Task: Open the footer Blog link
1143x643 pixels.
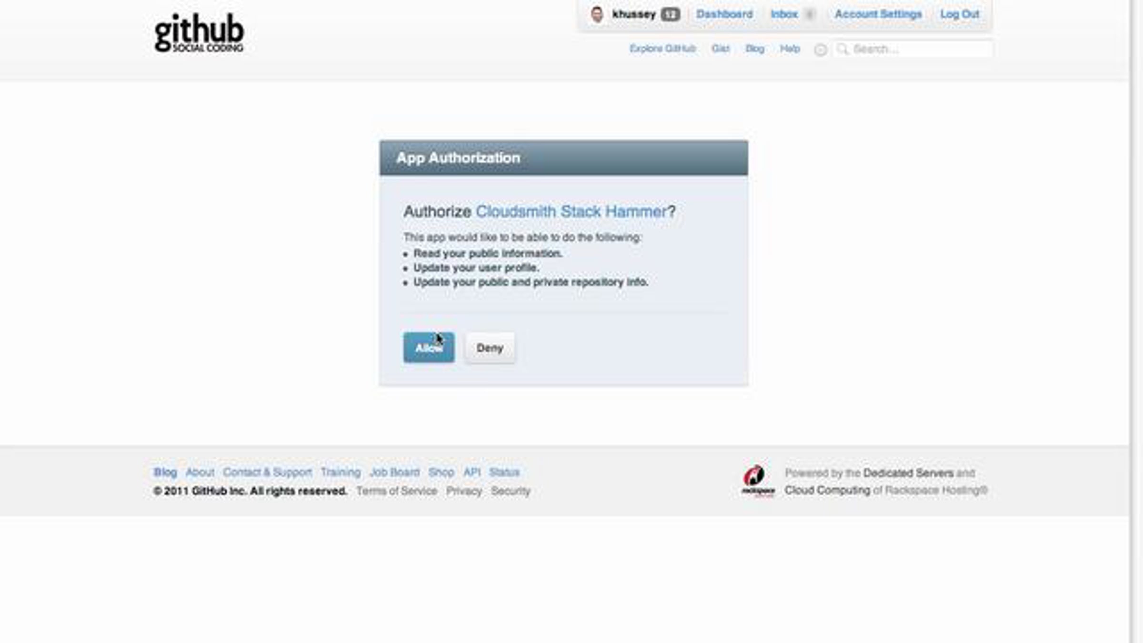Action: point(165,472)
